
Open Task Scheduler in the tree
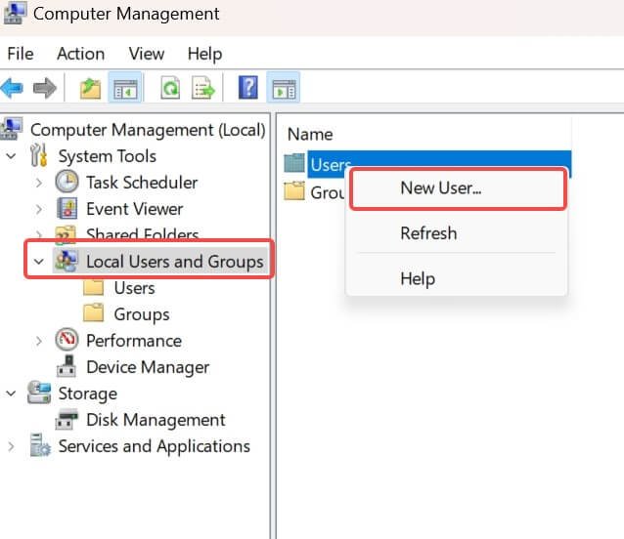(141, 183)
